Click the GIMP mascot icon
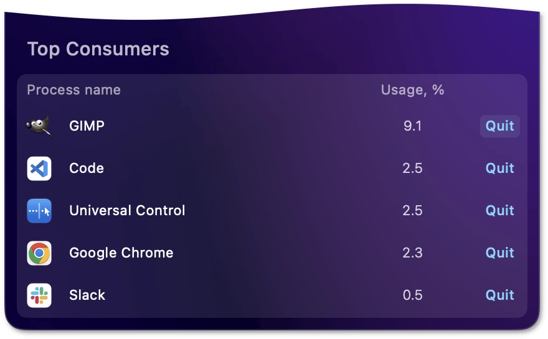 point(39,127)
